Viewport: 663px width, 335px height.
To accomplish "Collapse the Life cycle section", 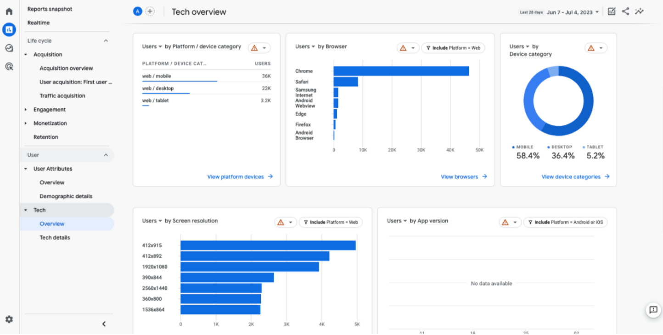I will coord(106,41).
